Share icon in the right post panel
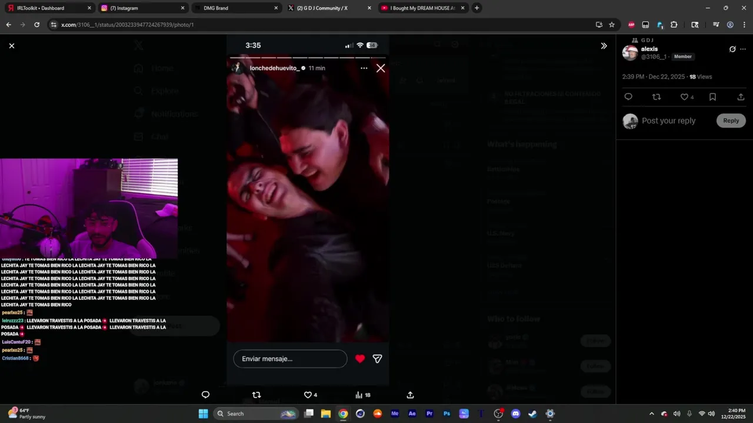Viewport: 753px width, 423px height. pyautogui.click(x=741, y=97)
